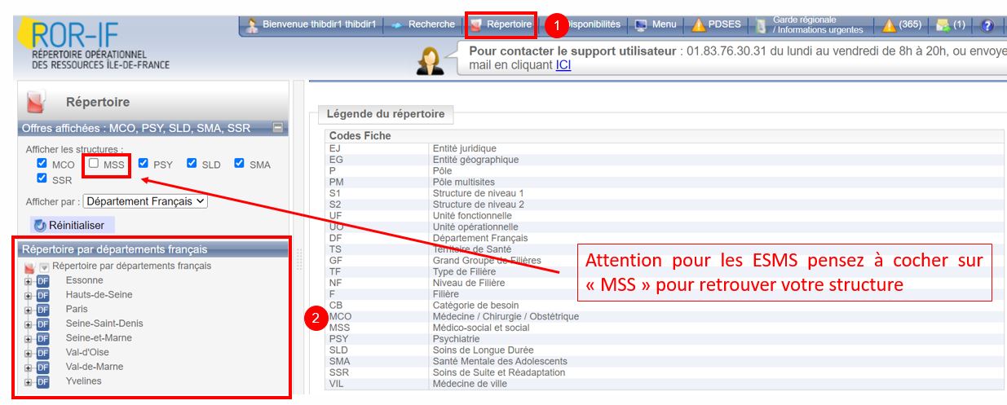Uncheck the MCO structures checkbox

(x=42, y=163)
